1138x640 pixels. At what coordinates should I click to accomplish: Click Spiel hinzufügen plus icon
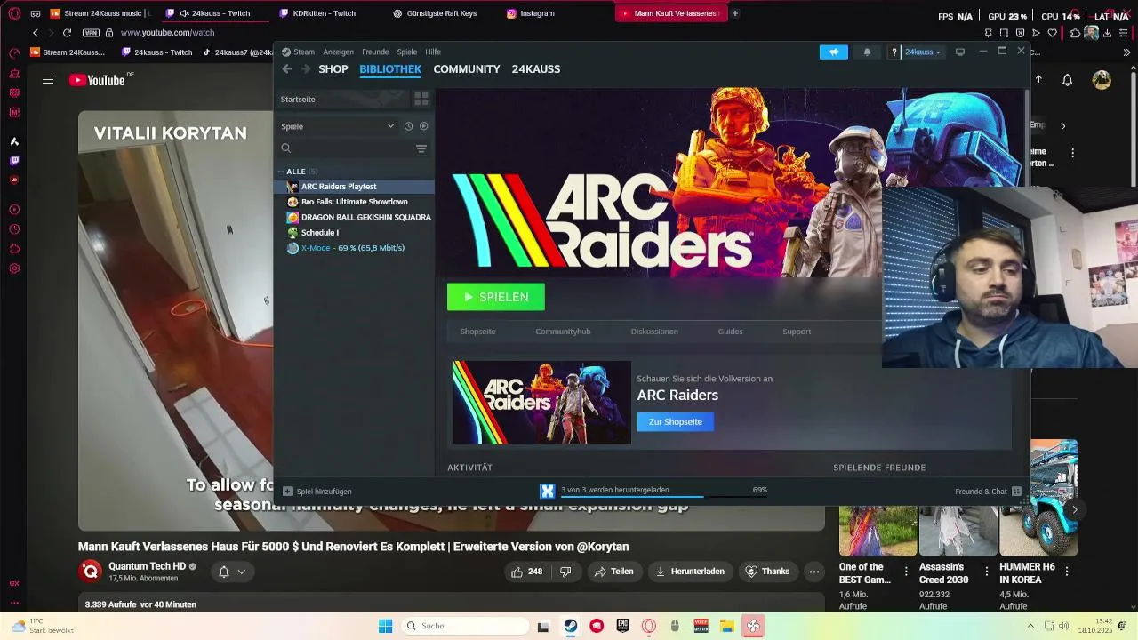287,491
